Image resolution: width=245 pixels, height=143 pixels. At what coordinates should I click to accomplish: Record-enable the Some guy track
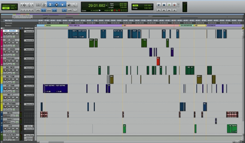click(x=5, y=61)
